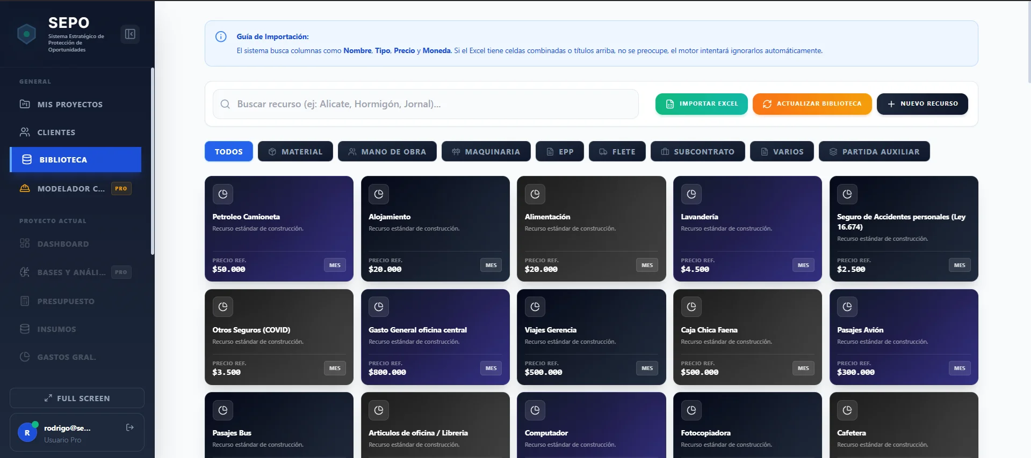Open Modelador with the PRO badge

(71, 189)
